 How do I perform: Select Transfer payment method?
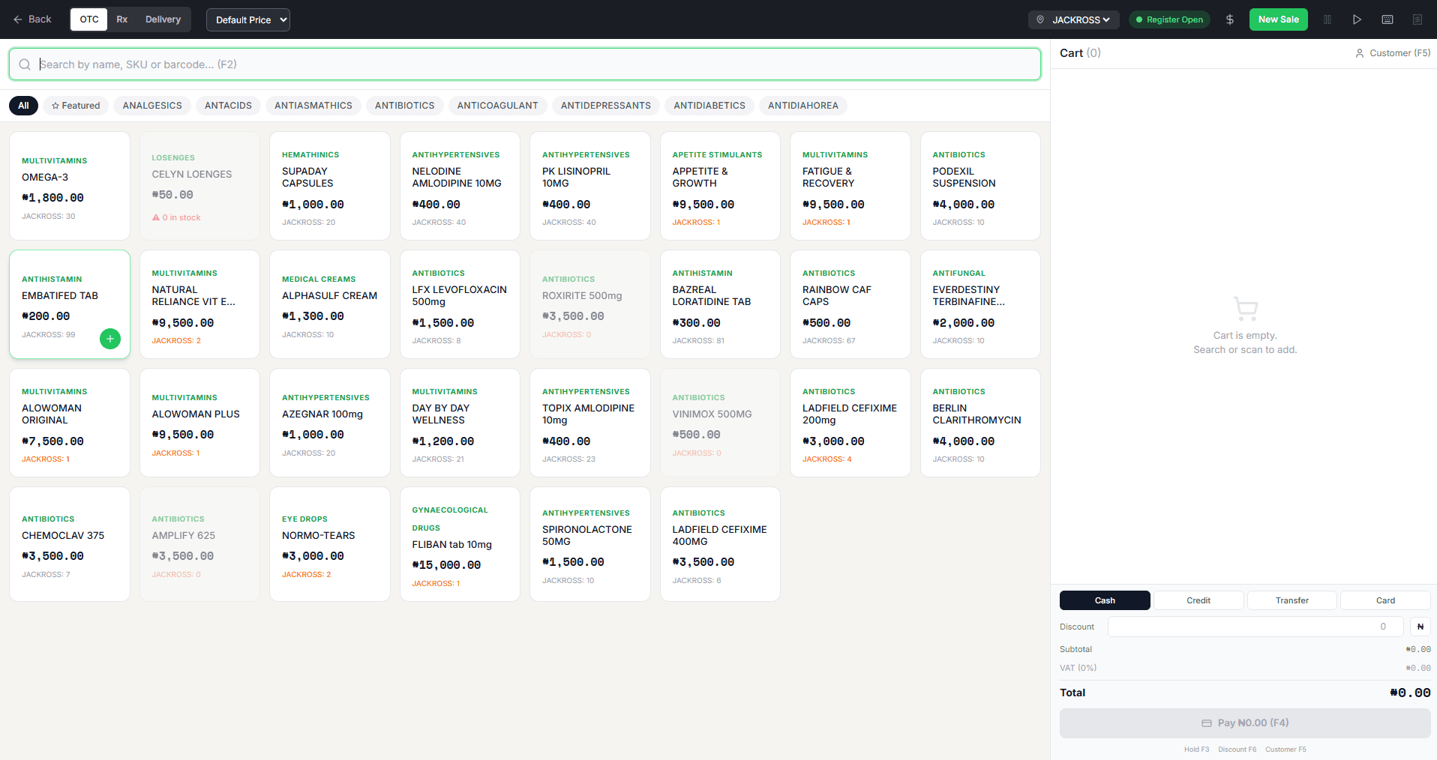coord(1292,600)
